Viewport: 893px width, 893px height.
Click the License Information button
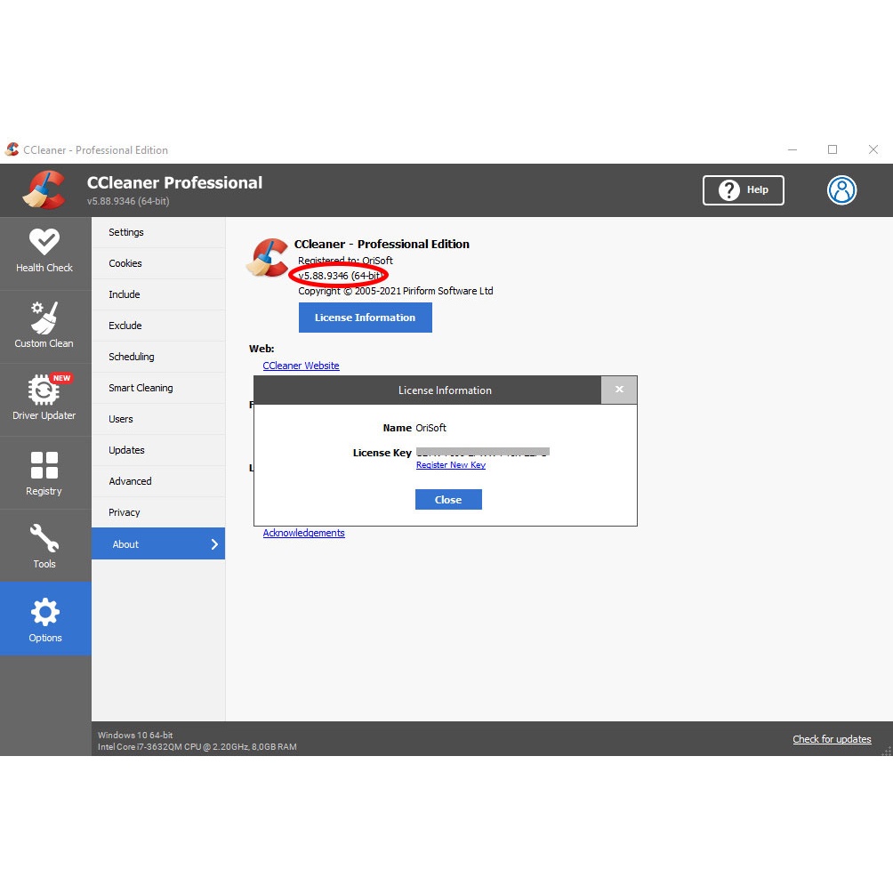click(365, 318)
